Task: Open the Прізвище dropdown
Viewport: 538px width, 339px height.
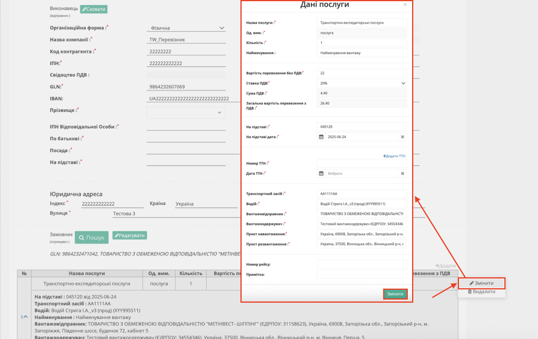Action: pos(186,113)
